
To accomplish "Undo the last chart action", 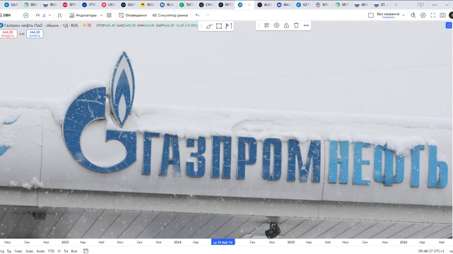I will click(197, 15).
